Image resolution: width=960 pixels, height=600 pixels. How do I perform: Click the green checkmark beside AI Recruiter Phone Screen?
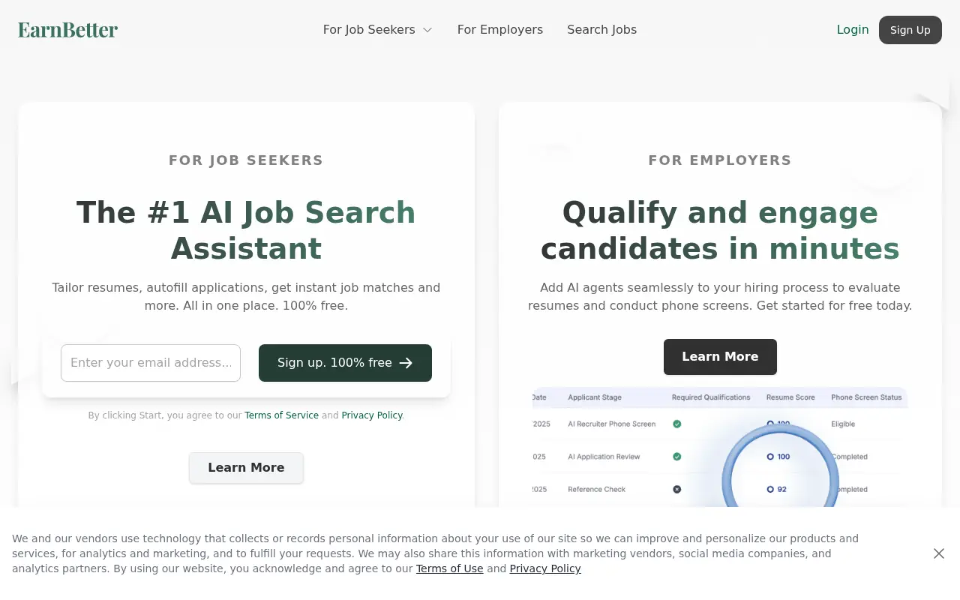click(676, 424)
